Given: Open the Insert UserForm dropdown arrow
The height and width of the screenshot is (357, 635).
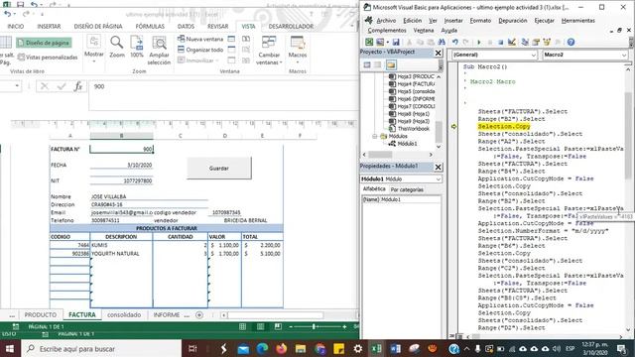Looking at the screenshot, I should (x=388, y=42).
